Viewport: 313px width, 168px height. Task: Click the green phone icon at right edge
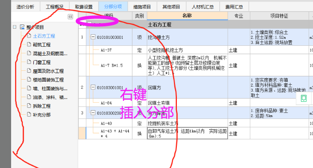click(x=304, y=98)
